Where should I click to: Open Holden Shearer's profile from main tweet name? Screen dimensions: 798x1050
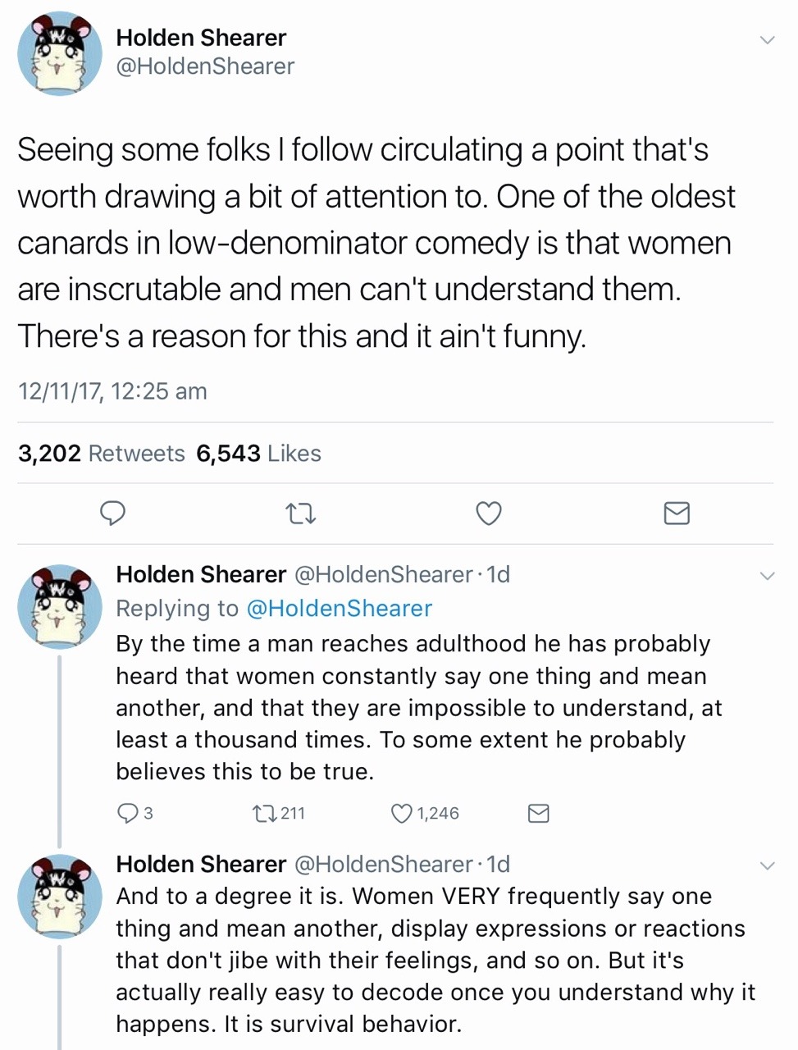point(201,38)
